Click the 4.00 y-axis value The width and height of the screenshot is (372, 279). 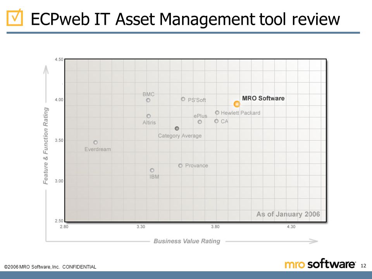tap(59, 100)
